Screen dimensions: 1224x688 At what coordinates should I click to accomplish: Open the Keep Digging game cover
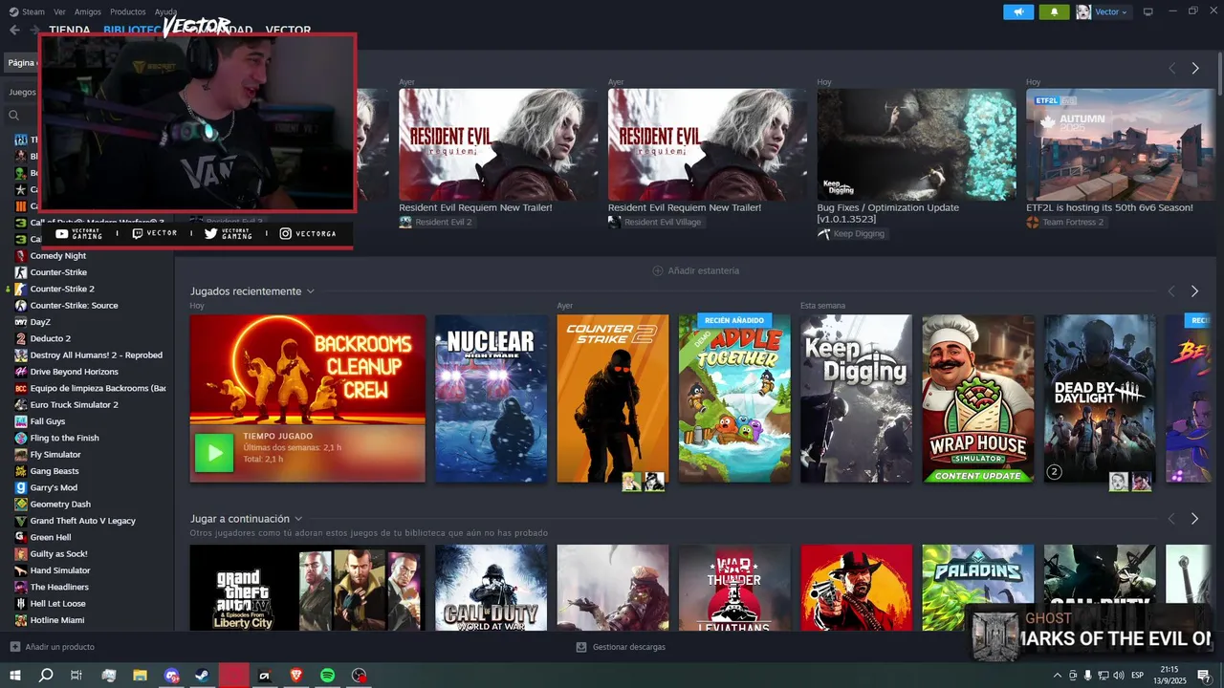856,398
